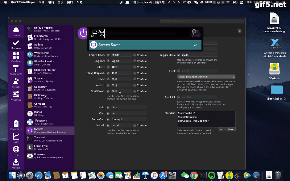This screenshot has width=290, height=181.
Task: Open the QuickTime Player menu
Action: click(23, 2)
